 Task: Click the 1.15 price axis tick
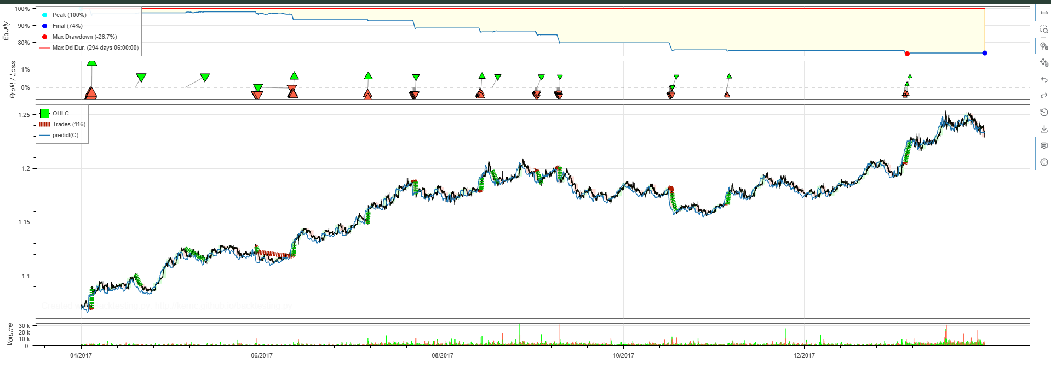[24, 222]
